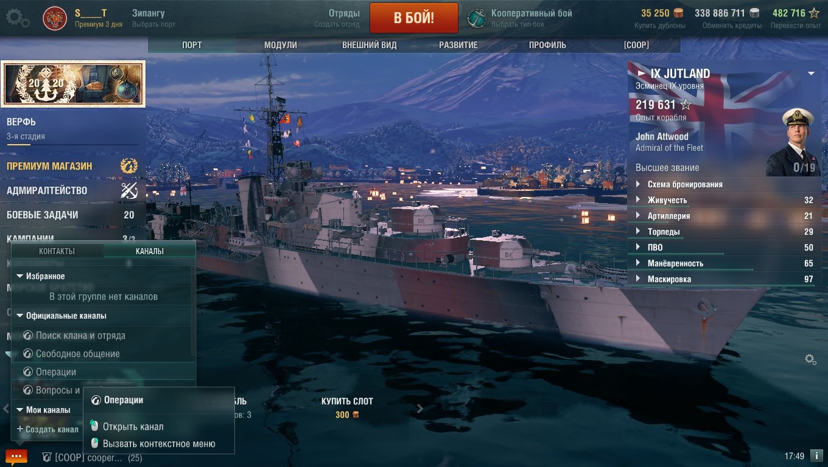The height and width of the screenshot is (467, 828).
Task: Open the Jutland ship dropdown arrow
Action: (x=811, y=74)
